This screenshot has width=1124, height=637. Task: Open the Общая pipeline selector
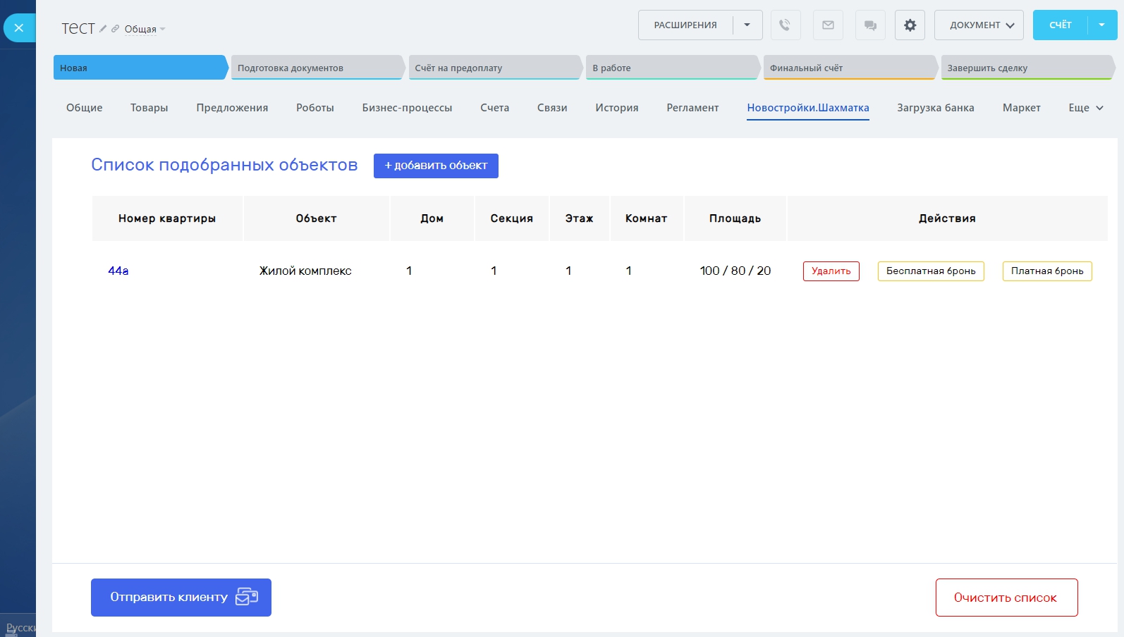coord(145,29)
